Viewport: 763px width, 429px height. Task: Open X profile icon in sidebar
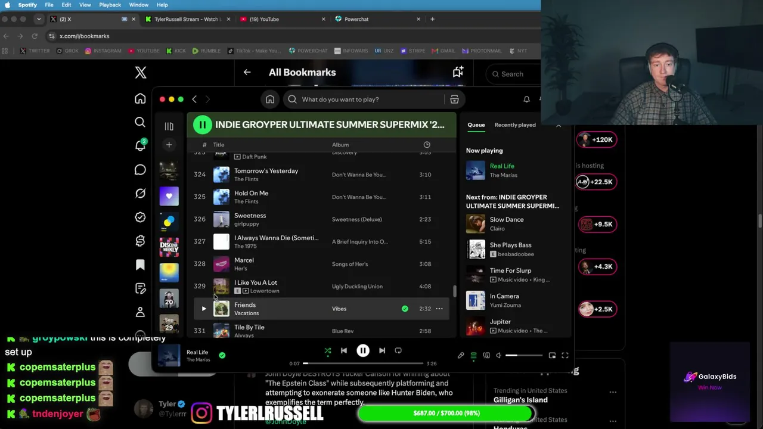(140, 312)
